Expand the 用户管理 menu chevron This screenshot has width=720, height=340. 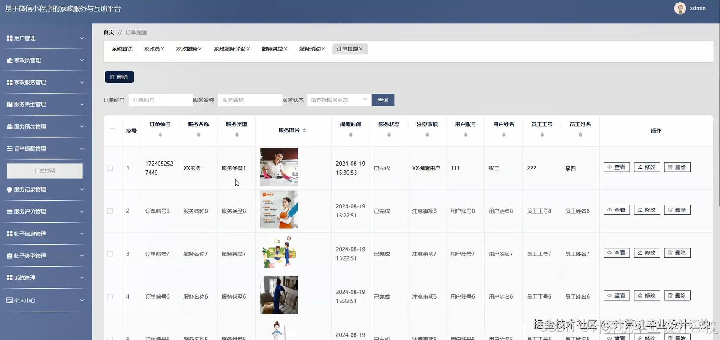coord(82,38)
